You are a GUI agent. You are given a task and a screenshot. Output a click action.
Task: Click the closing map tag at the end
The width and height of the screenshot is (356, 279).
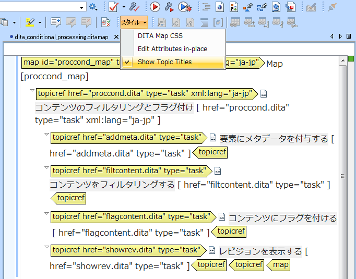(x=279, y=265)
